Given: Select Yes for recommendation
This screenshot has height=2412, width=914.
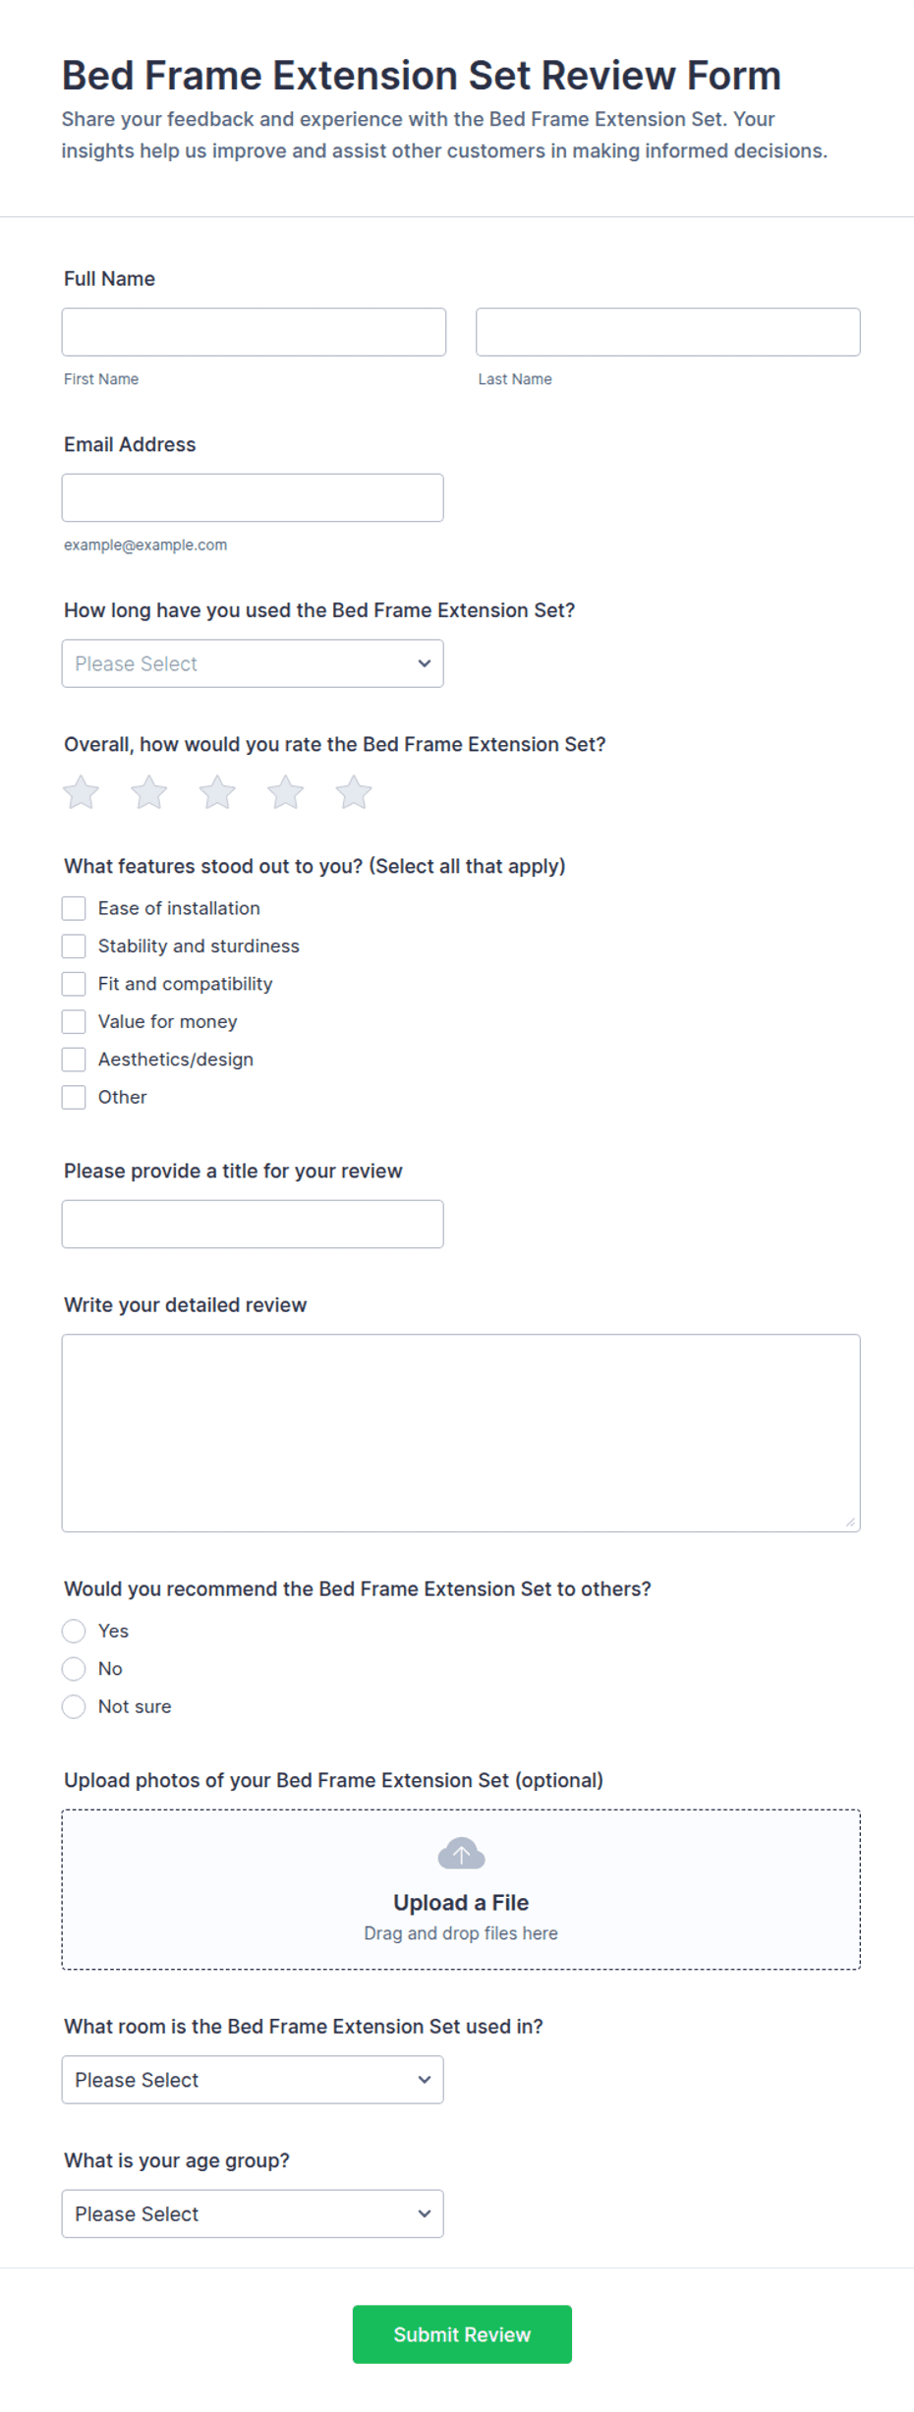Looking at the screenshot, I should pyautogui.click(x=74, y=1631).
